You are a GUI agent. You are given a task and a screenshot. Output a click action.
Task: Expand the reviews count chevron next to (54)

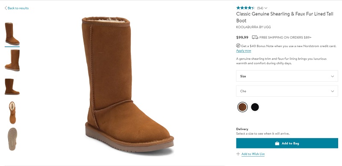click(x=265, y=8)
